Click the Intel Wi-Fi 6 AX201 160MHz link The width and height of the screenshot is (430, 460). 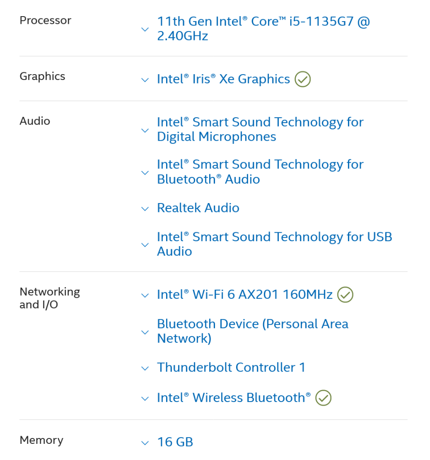click(244, 295)
